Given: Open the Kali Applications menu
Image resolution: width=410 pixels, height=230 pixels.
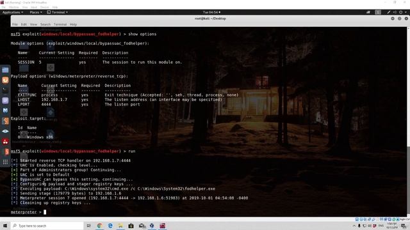Looking at the screenshot, I should click(x=12, y=12).
